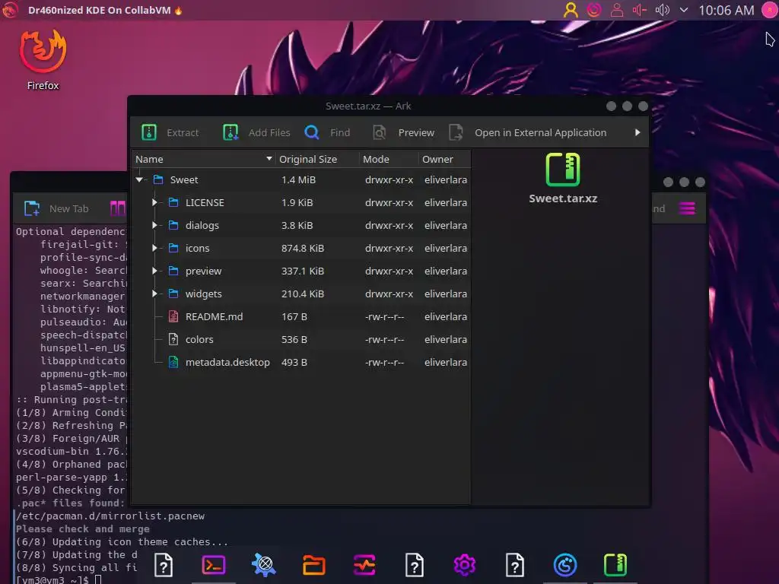
Task: Click the Sweet folder icon
Action: click(x=158, y=179)
